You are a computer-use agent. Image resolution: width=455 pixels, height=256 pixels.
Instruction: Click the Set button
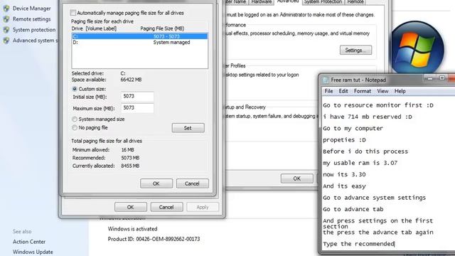point(188,128)
